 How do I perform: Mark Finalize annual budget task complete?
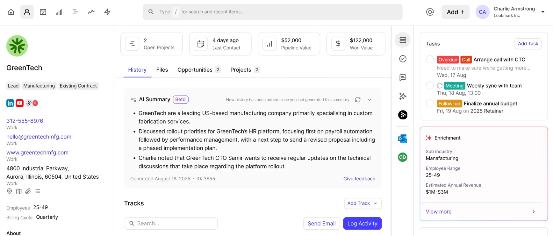tap(430, 103)
